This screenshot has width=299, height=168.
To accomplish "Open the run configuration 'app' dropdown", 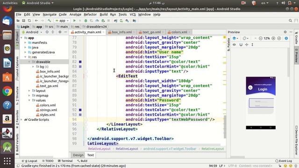I will [62, 21].
